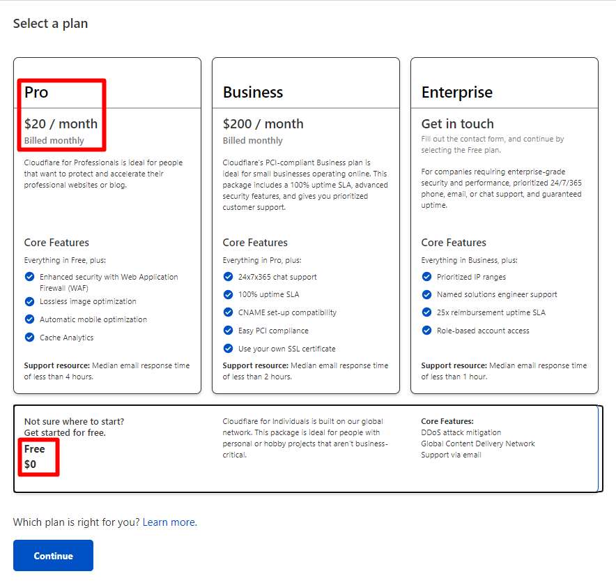Screen dimensions: 616x583
Task: Click the "Support via email" text
Action: point(452,455)
